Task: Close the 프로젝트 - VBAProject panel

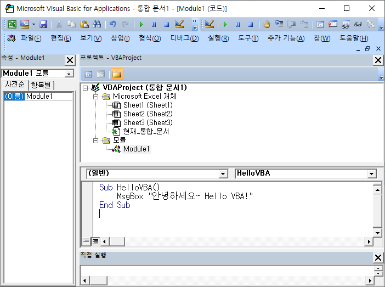Action: (378, 60)
